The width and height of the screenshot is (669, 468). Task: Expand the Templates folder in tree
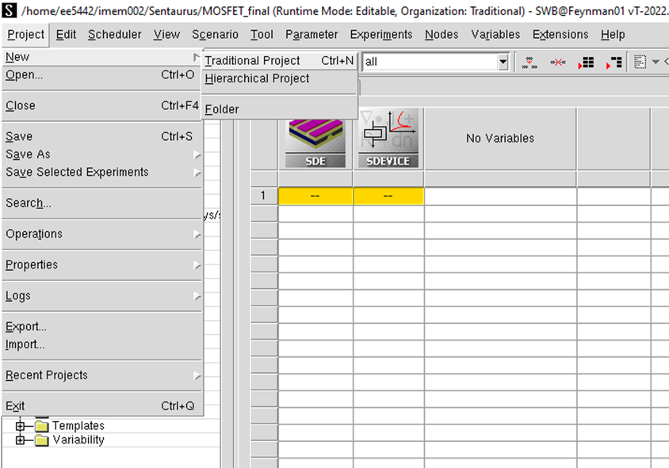pos(21,426)
